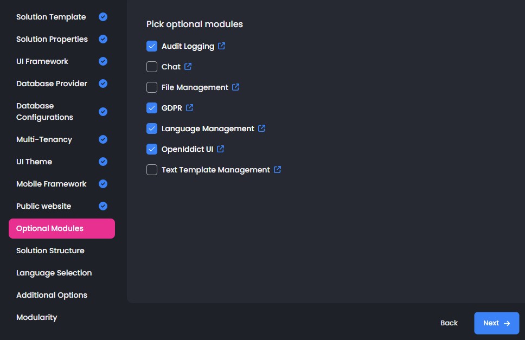This screenshot has width=525, height=340.
Task: Check the File Management checkbox
Action: click(152, 87)
